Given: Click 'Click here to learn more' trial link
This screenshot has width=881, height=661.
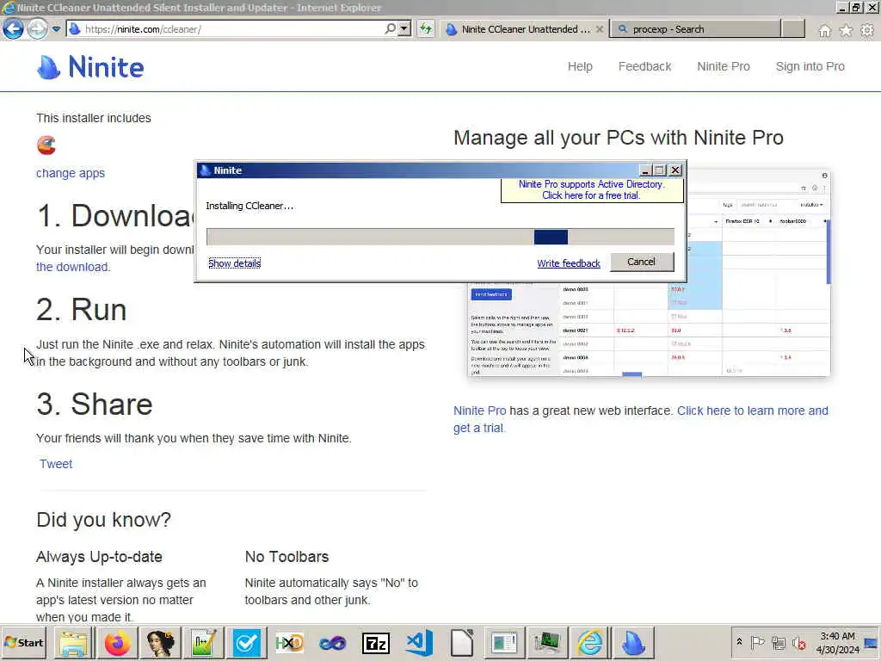Looking at the screenshot, I should point(640,419).
